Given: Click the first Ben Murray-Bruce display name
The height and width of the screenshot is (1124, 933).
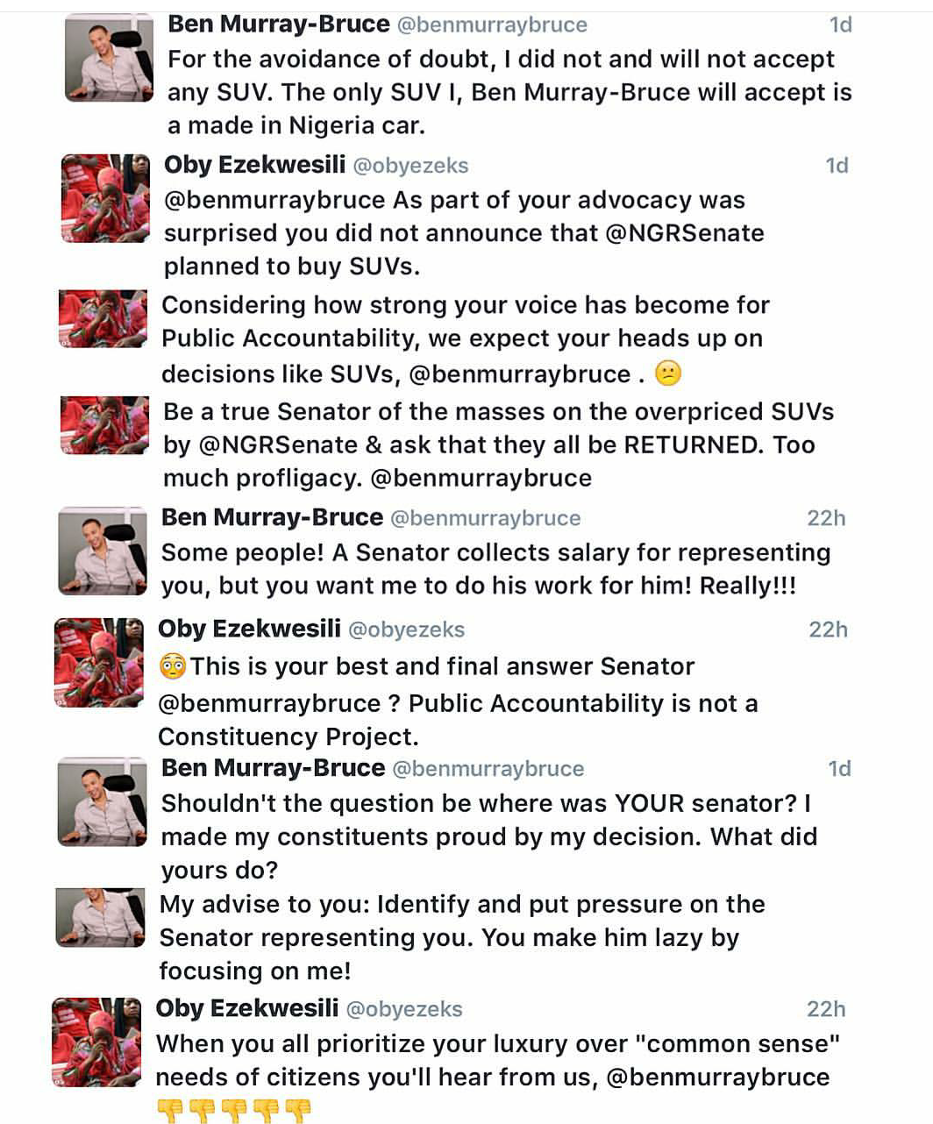Looking at the screenshot, I should tap(279, 24).
